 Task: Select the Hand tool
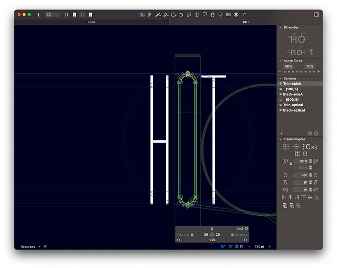tap(212, 15)
